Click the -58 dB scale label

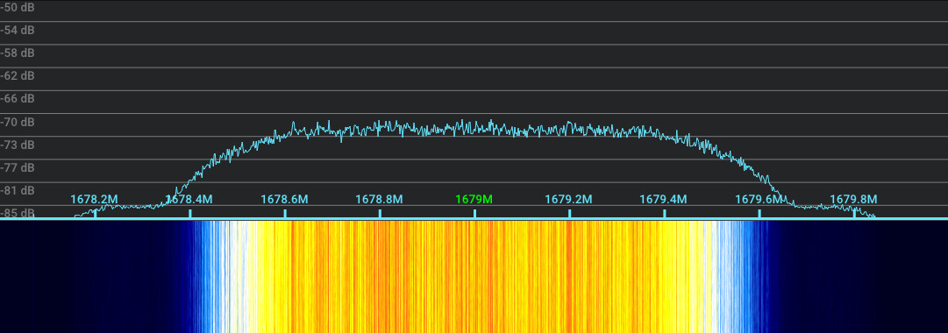[18, 53]
